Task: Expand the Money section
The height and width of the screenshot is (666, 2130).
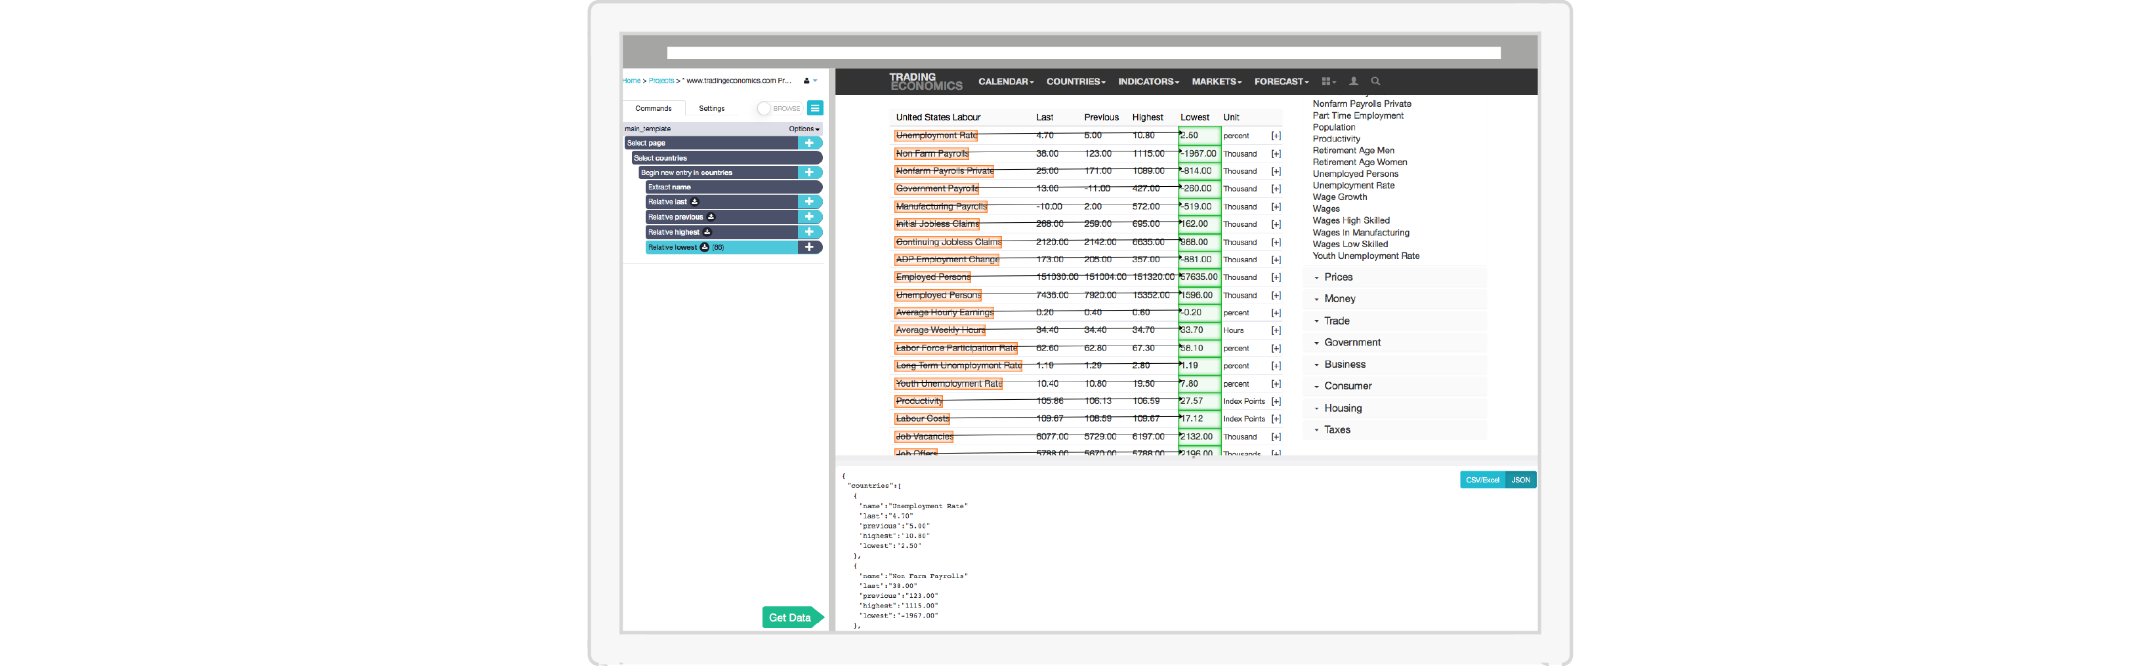Action: 1339,298
